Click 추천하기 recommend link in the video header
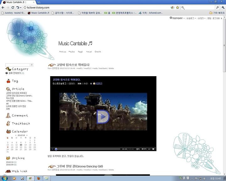Viewport: 226px width, 181px height. click(x=99, y=83)
